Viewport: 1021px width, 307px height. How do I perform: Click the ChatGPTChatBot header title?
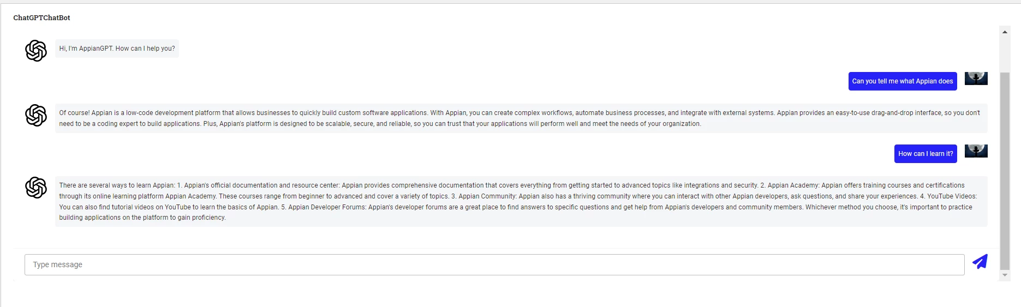41,18
